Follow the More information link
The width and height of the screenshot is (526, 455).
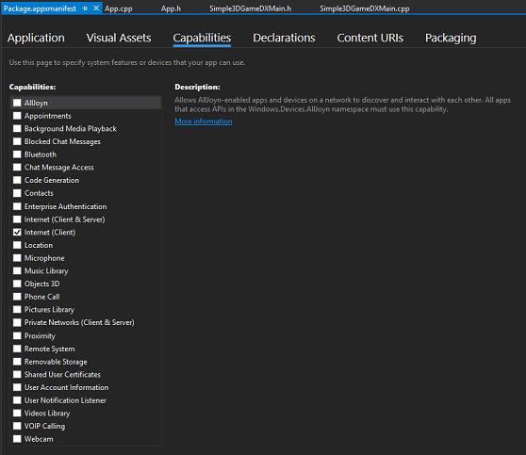coord(204,122)
